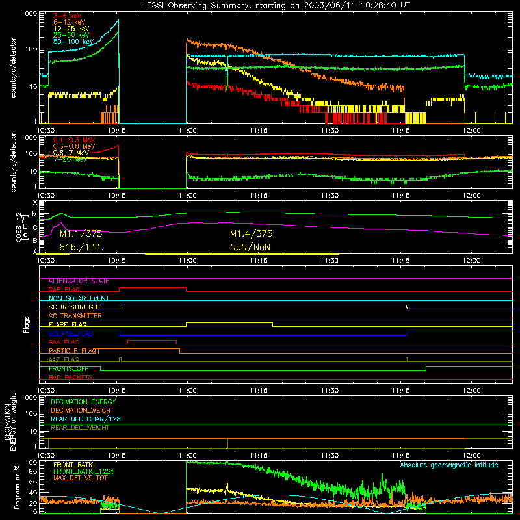Click the GOES-12 vertical axis title

[x=21, y=227]
